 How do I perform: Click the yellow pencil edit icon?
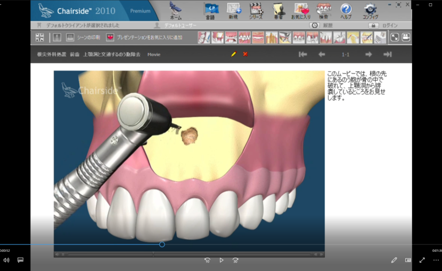pos(234,54)
